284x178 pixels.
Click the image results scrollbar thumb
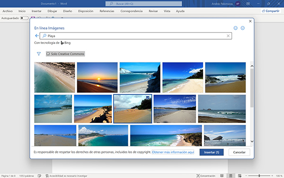click(x=252, y=88)
